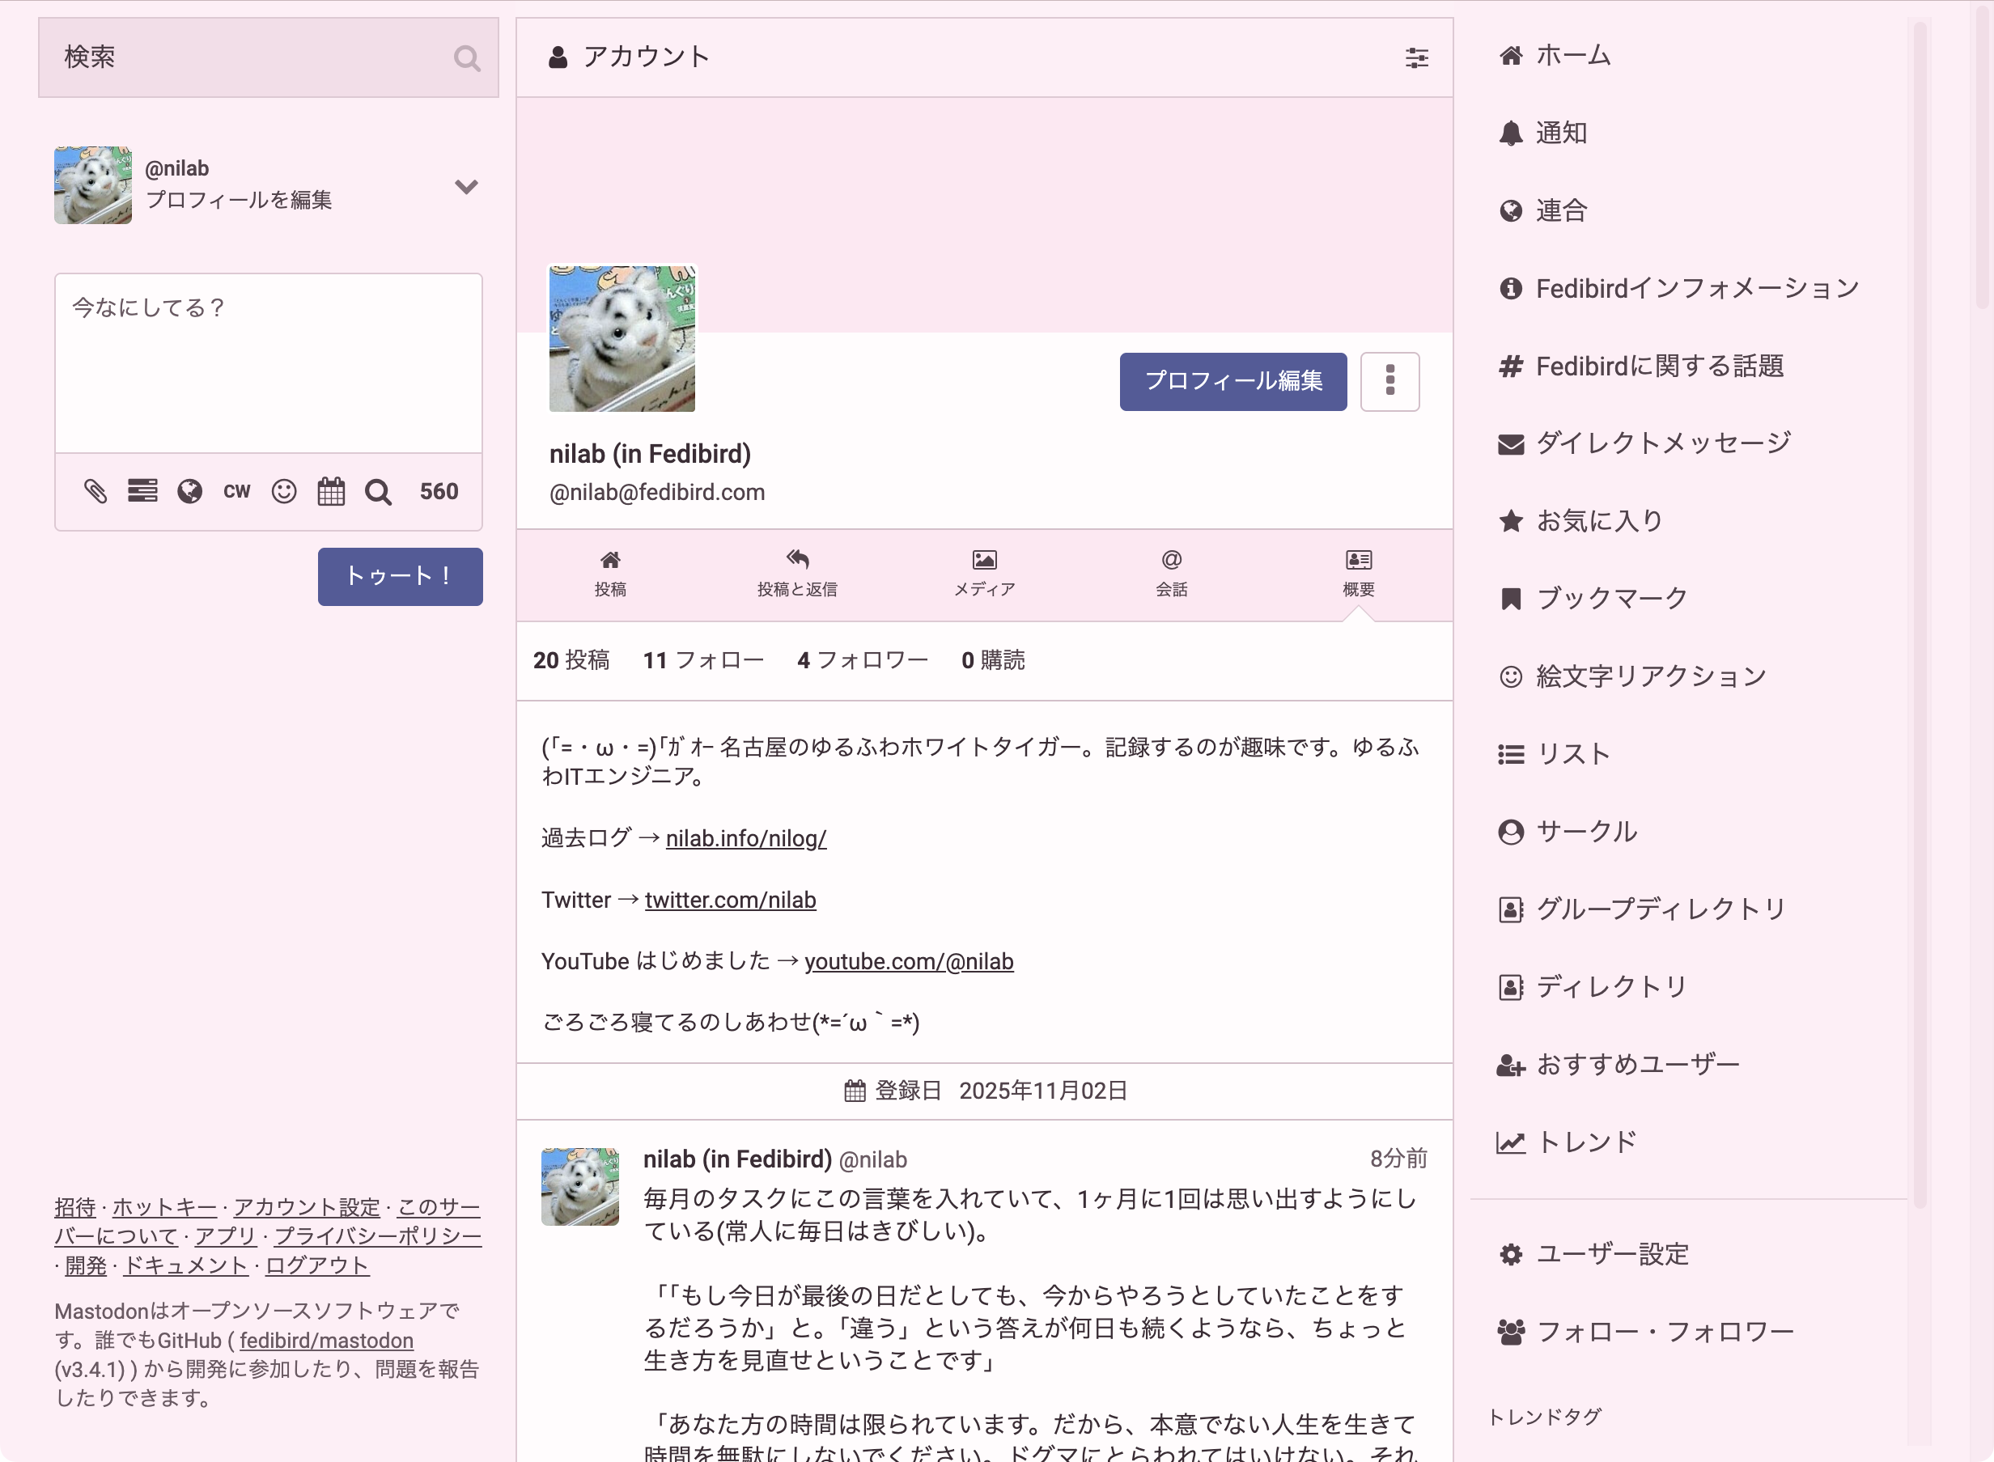Click the search magnifier in compose toolbar
This screenshot has height=1462, width=1994.
[379, 492]
